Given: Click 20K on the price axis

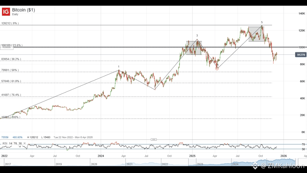Looking at the screenshot, I should click(x=302, y=115).
